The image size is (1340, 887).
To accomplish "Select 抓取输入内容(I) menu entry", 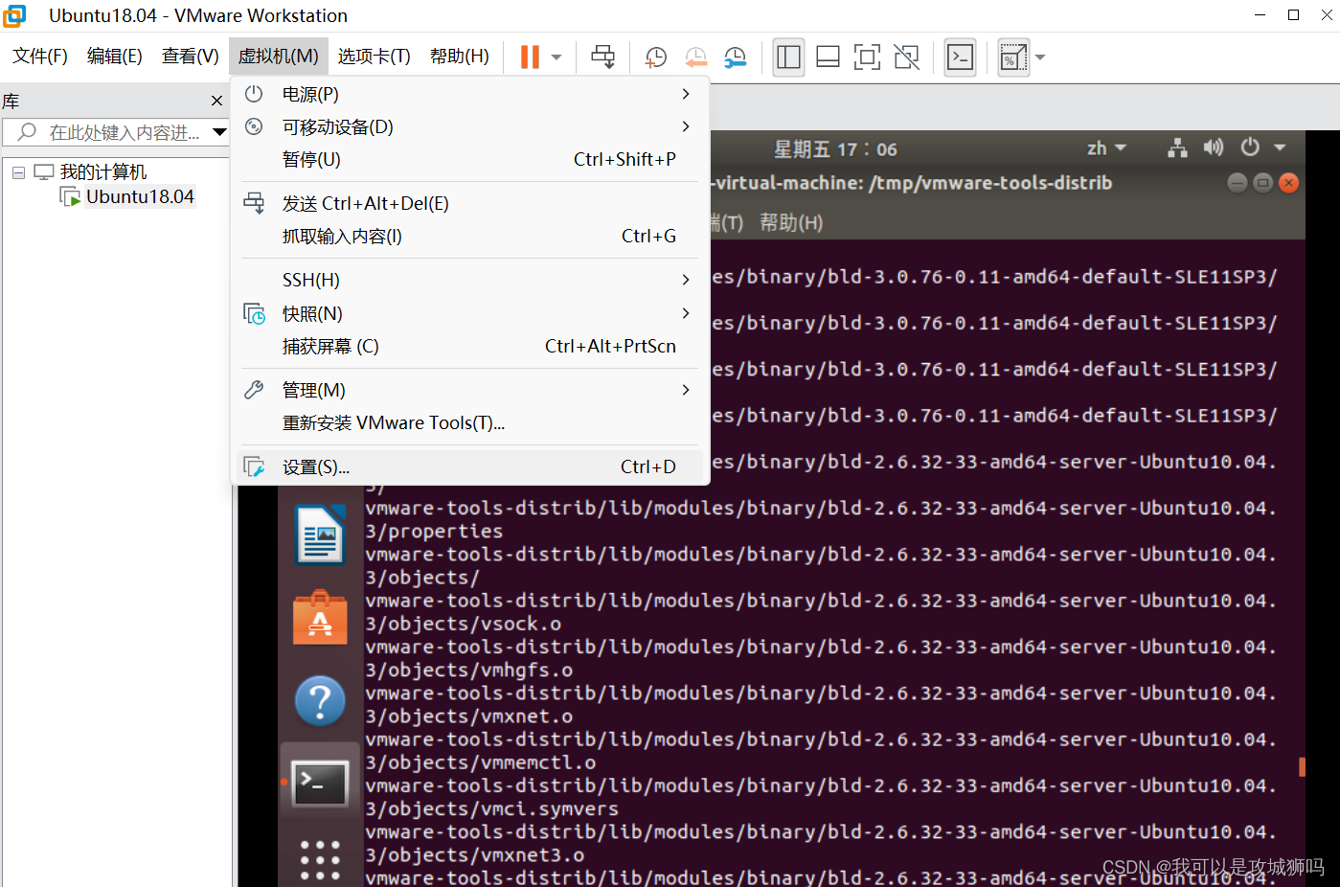I will [469, 236].
